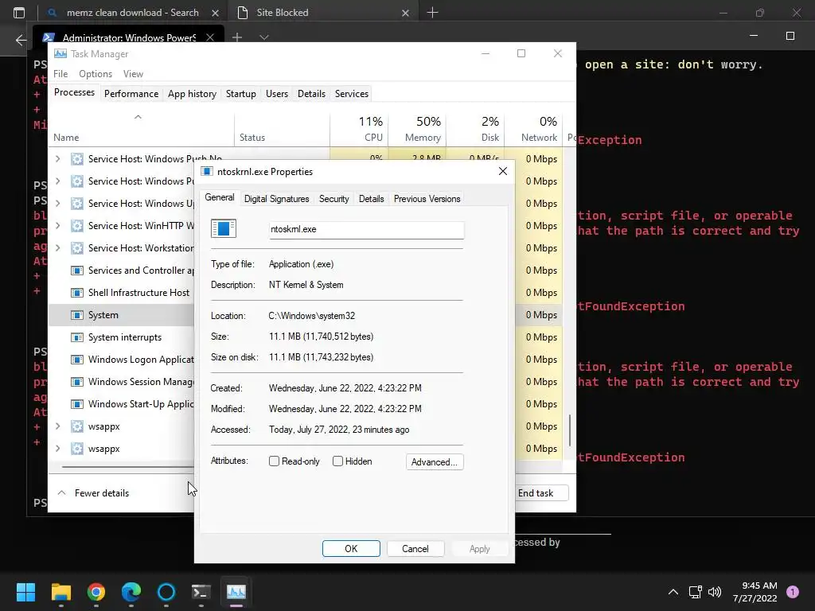Open Digital Signatures tab in Properties
The width and height of the screenshot is (815, 611).
click(276, 199)
